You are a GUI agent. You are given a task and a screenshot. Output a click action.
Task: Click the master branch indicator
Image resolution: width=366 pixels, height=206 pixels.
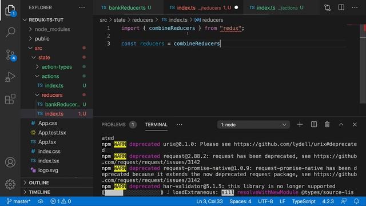pyautogui.click(x=19, y=201)
